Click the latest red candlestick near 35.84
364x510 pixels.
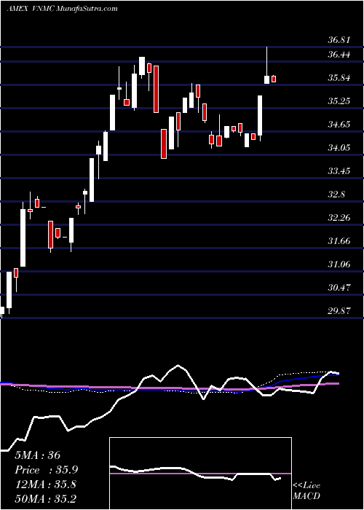(274, 79)
